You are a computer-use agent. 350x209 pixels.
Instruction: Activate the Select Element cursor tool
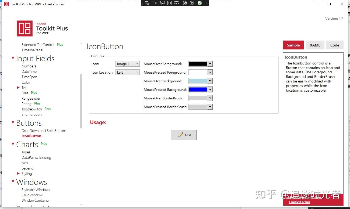click(x=162, y=3)
